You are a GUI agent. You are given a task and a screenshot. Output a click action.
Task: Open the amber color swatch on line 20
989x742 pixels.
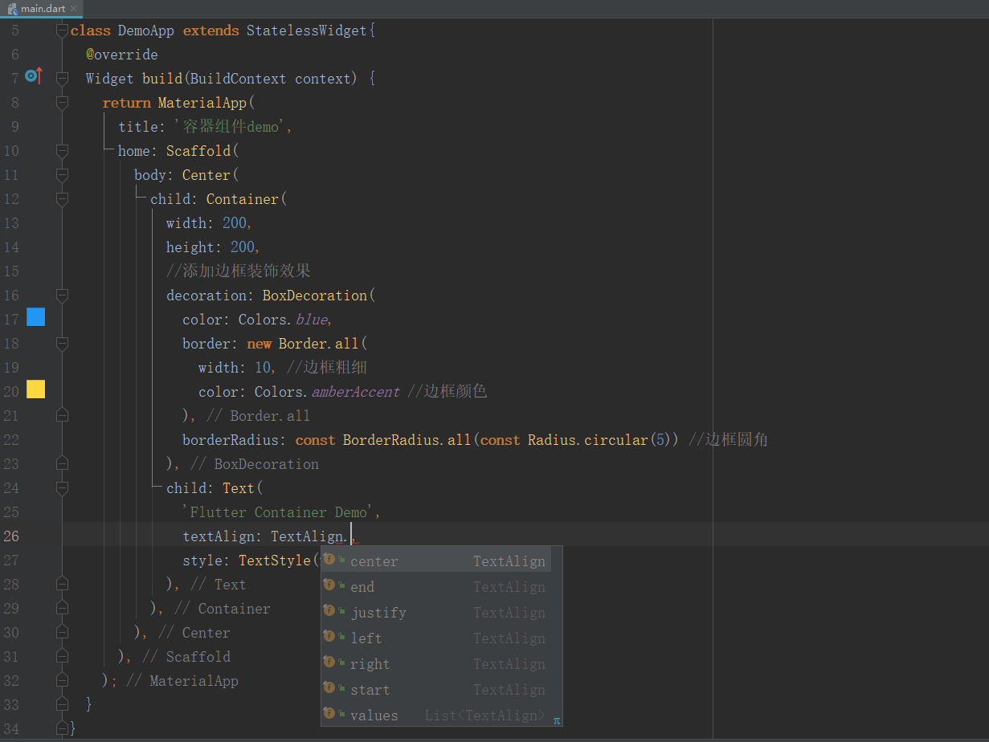tap(36, 389)
